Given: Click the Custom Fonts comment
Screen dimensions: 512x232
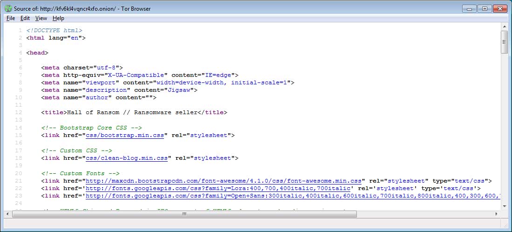Looking at the screenshot, I should click(80, 174).
